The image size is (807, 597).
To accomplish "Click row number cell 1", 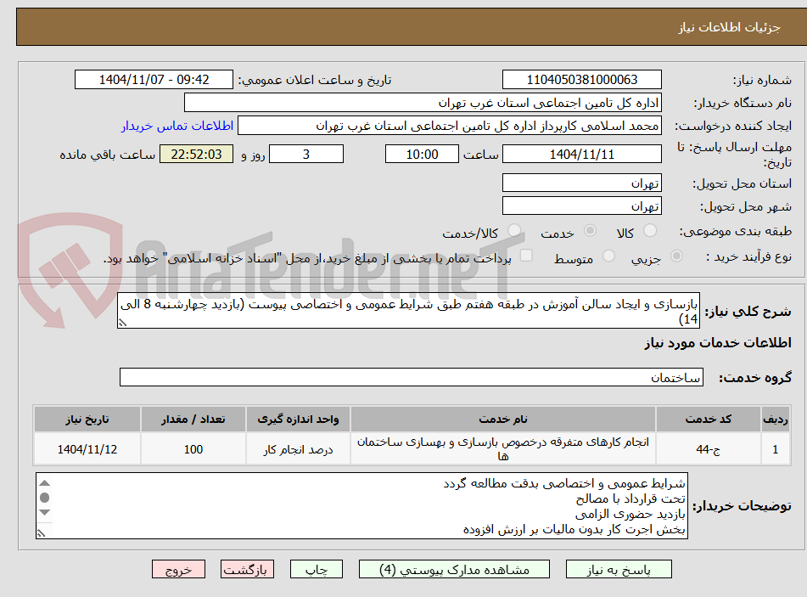I will [775, 448].
